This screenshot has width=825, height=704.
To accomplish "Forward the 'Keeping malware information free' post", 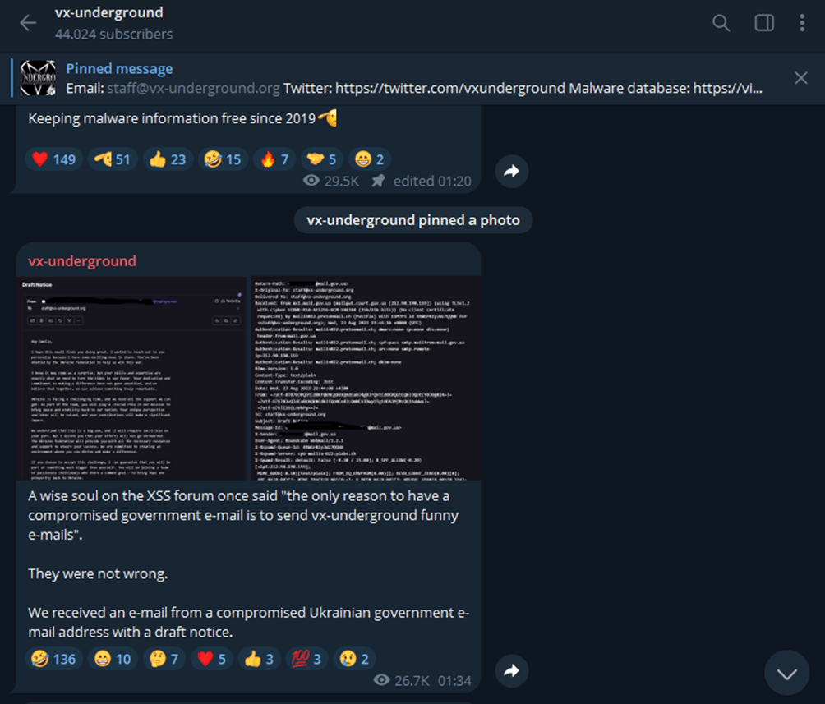I will [x=511, y=171].
